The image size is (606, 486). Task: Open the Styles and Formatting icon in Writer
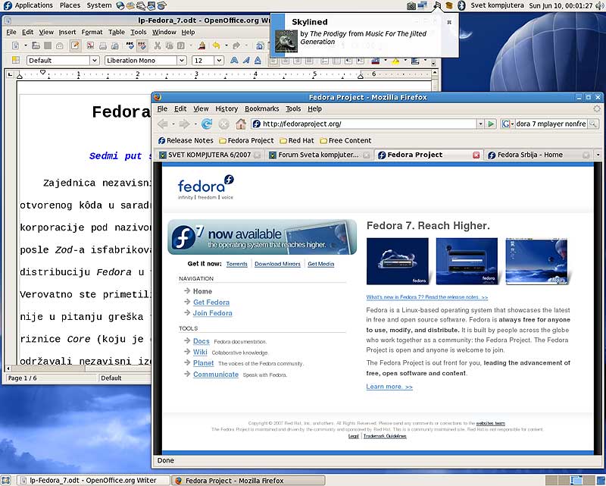click(x=15, y=60)
